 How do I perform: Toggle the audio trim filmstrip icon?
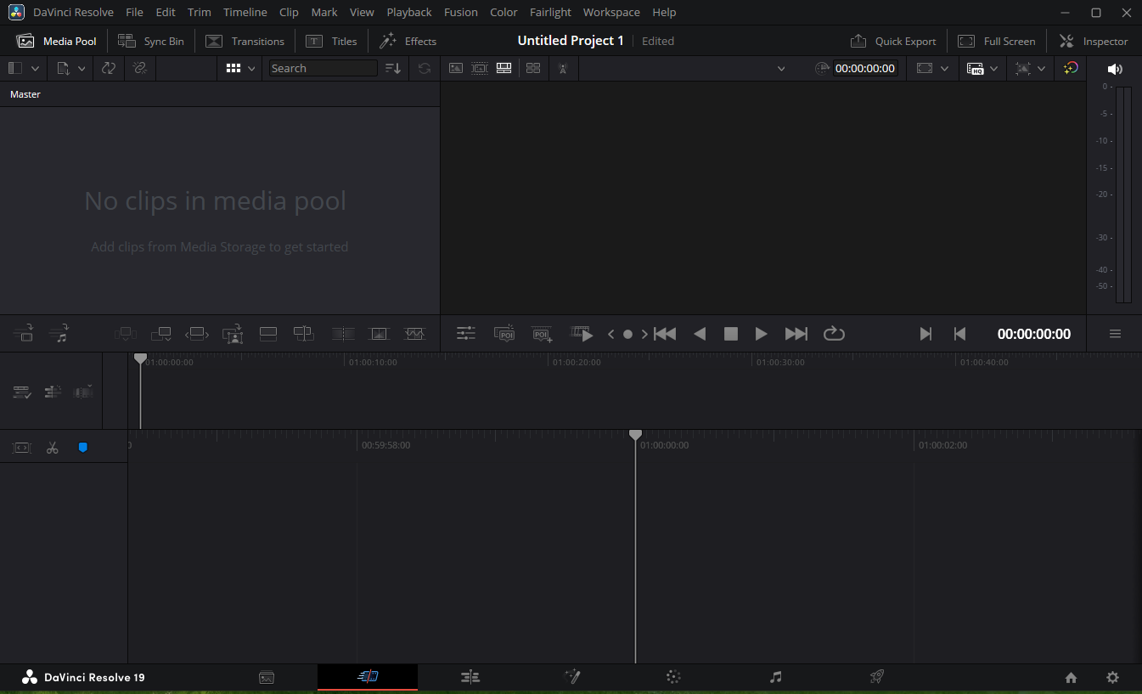click(x=83, y=392)
